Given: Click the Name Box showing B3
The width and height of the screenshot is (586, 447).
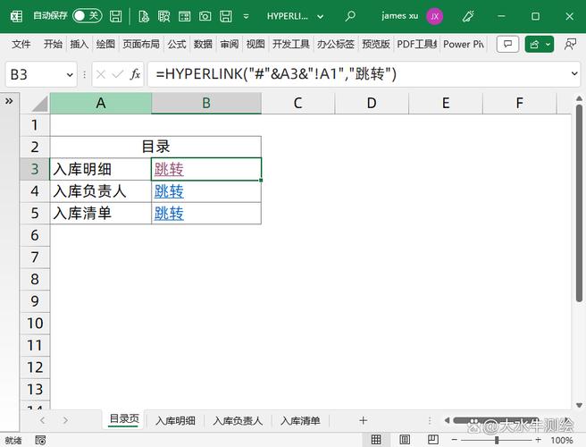Looking at the screenshot, I should point(36,74).
